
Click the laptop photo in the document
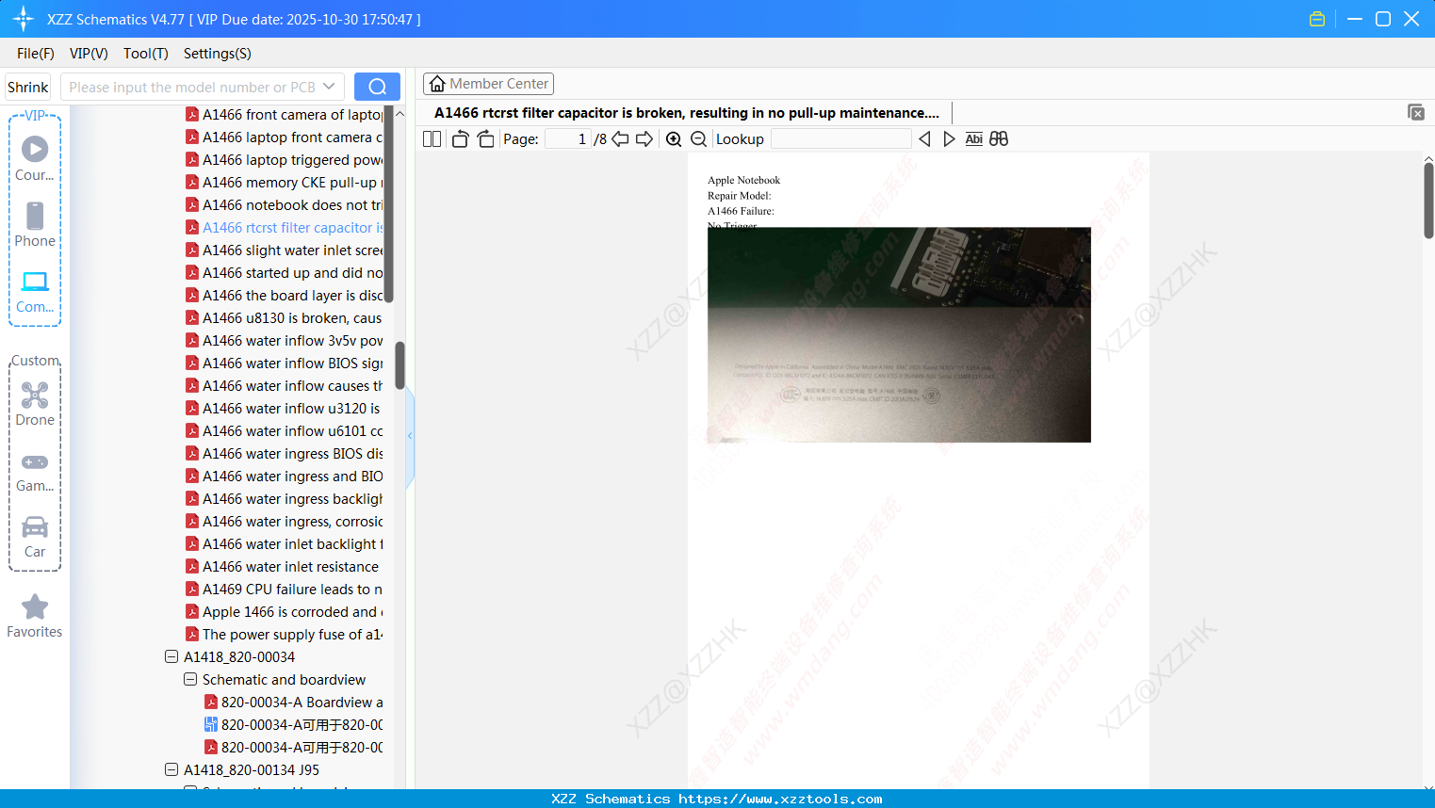(x=899, y=334)
